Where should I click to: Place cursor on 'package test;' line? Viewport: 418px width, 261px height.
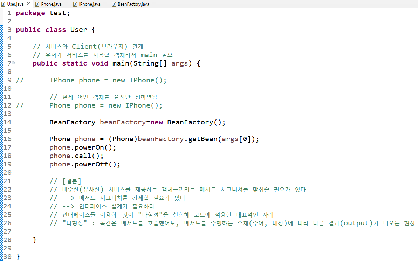43,13
